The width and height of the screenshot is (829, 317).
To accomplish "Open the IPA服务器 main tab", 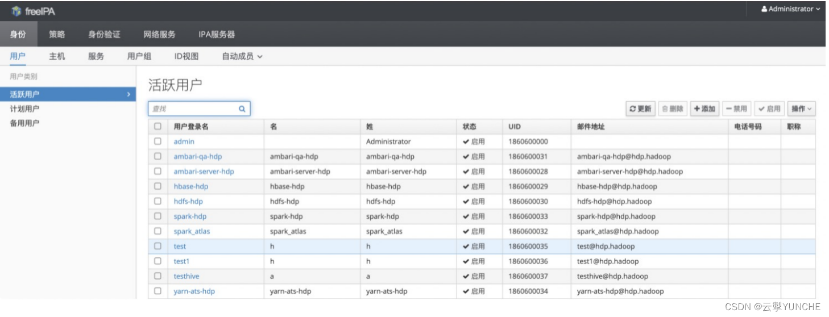I will click(217, 34).
